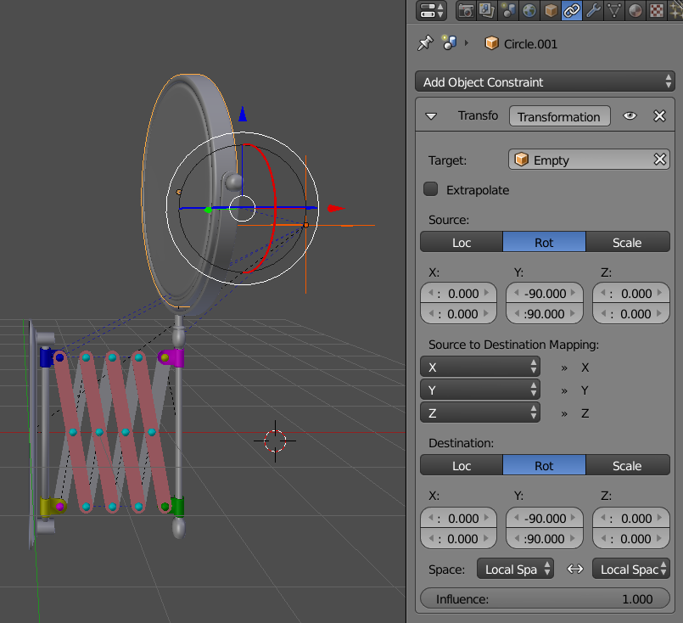Expand the Transfo constraint disclosure triangle
Image resolution: width=683 pixels, height=623 pixels.
coord(433,115)
